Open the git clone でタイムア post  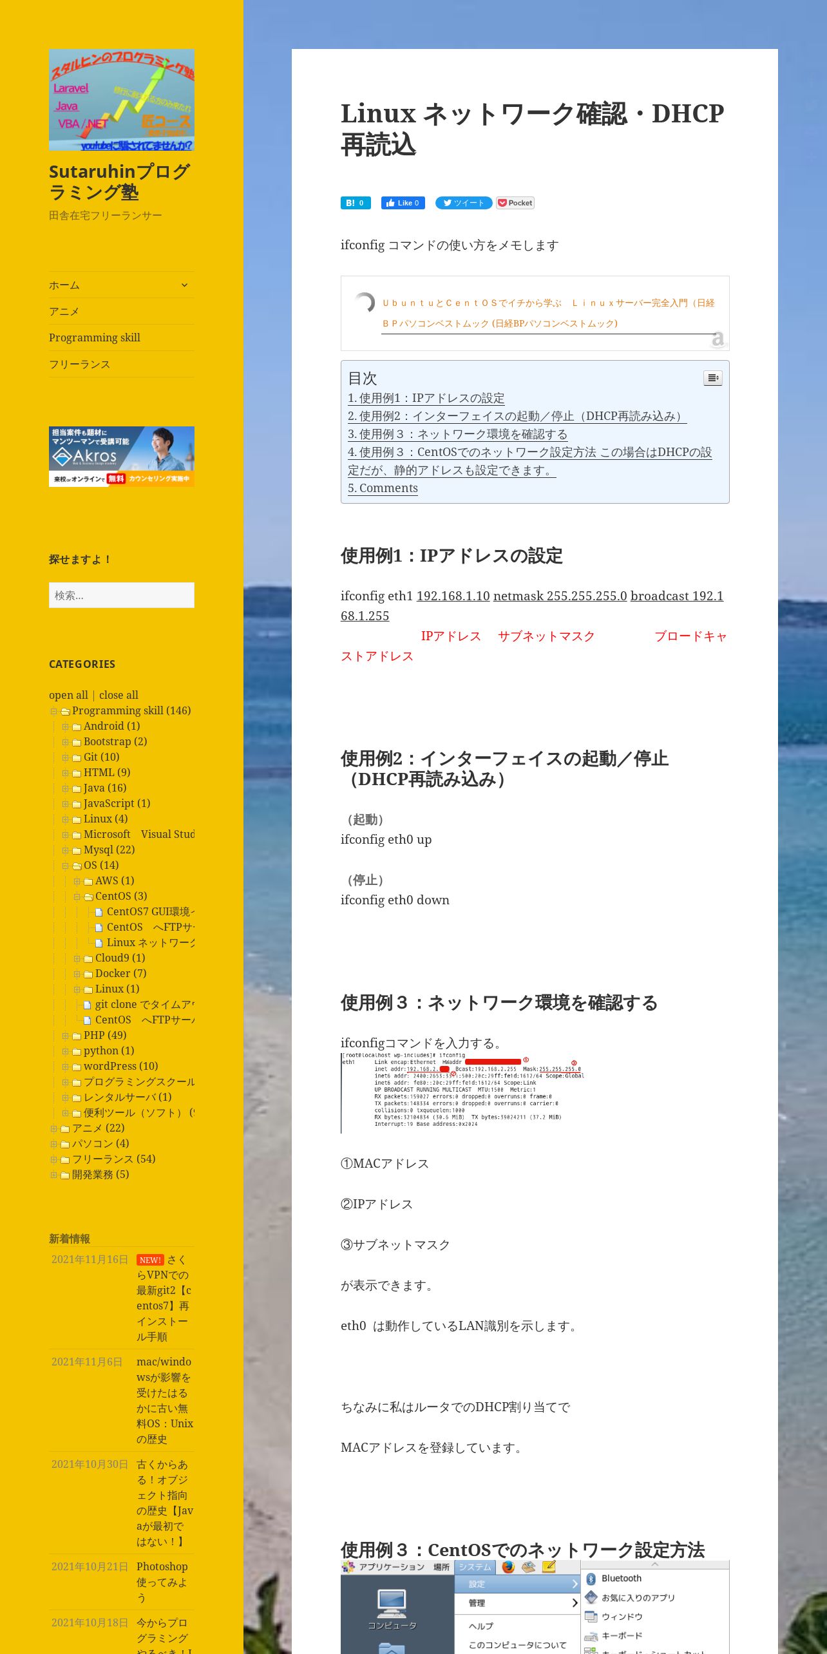144,1004
